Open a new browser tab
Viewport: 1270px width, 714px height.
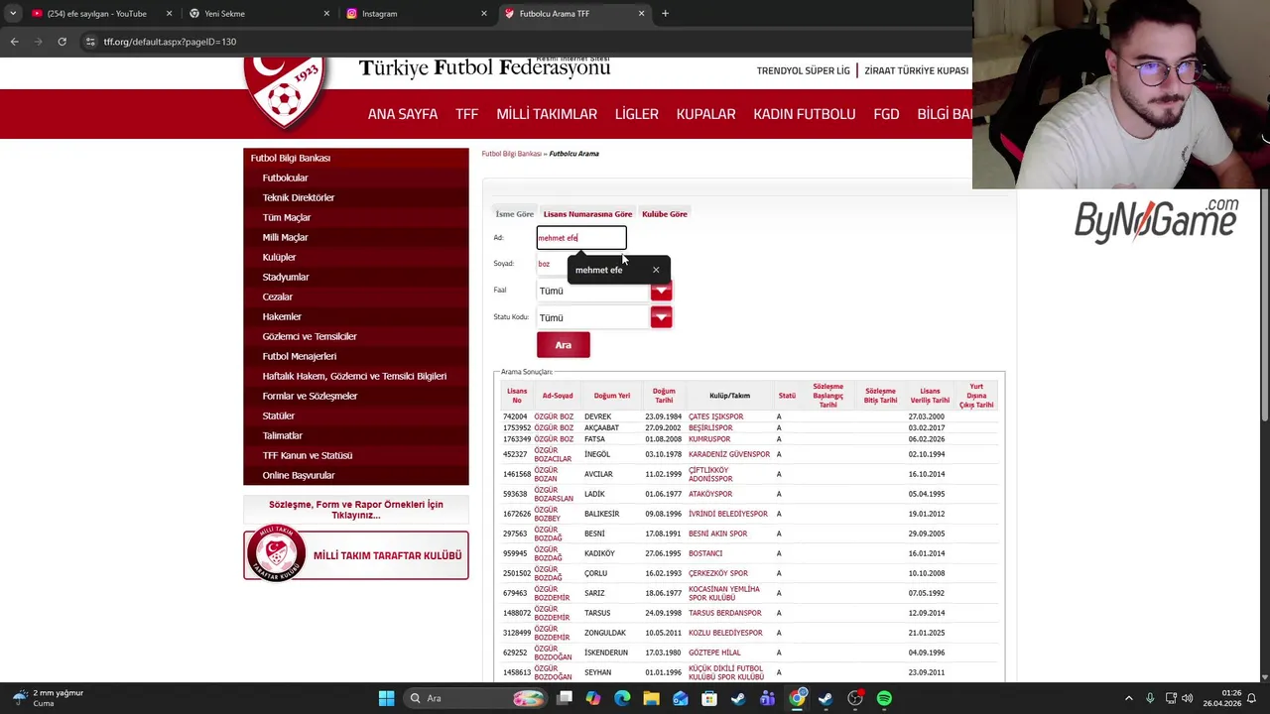point(665,14)
